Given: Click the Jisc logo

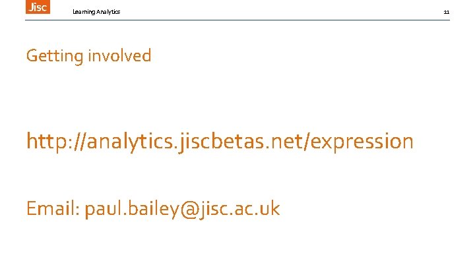Looking at the screenshot, I should pos(38,7).
